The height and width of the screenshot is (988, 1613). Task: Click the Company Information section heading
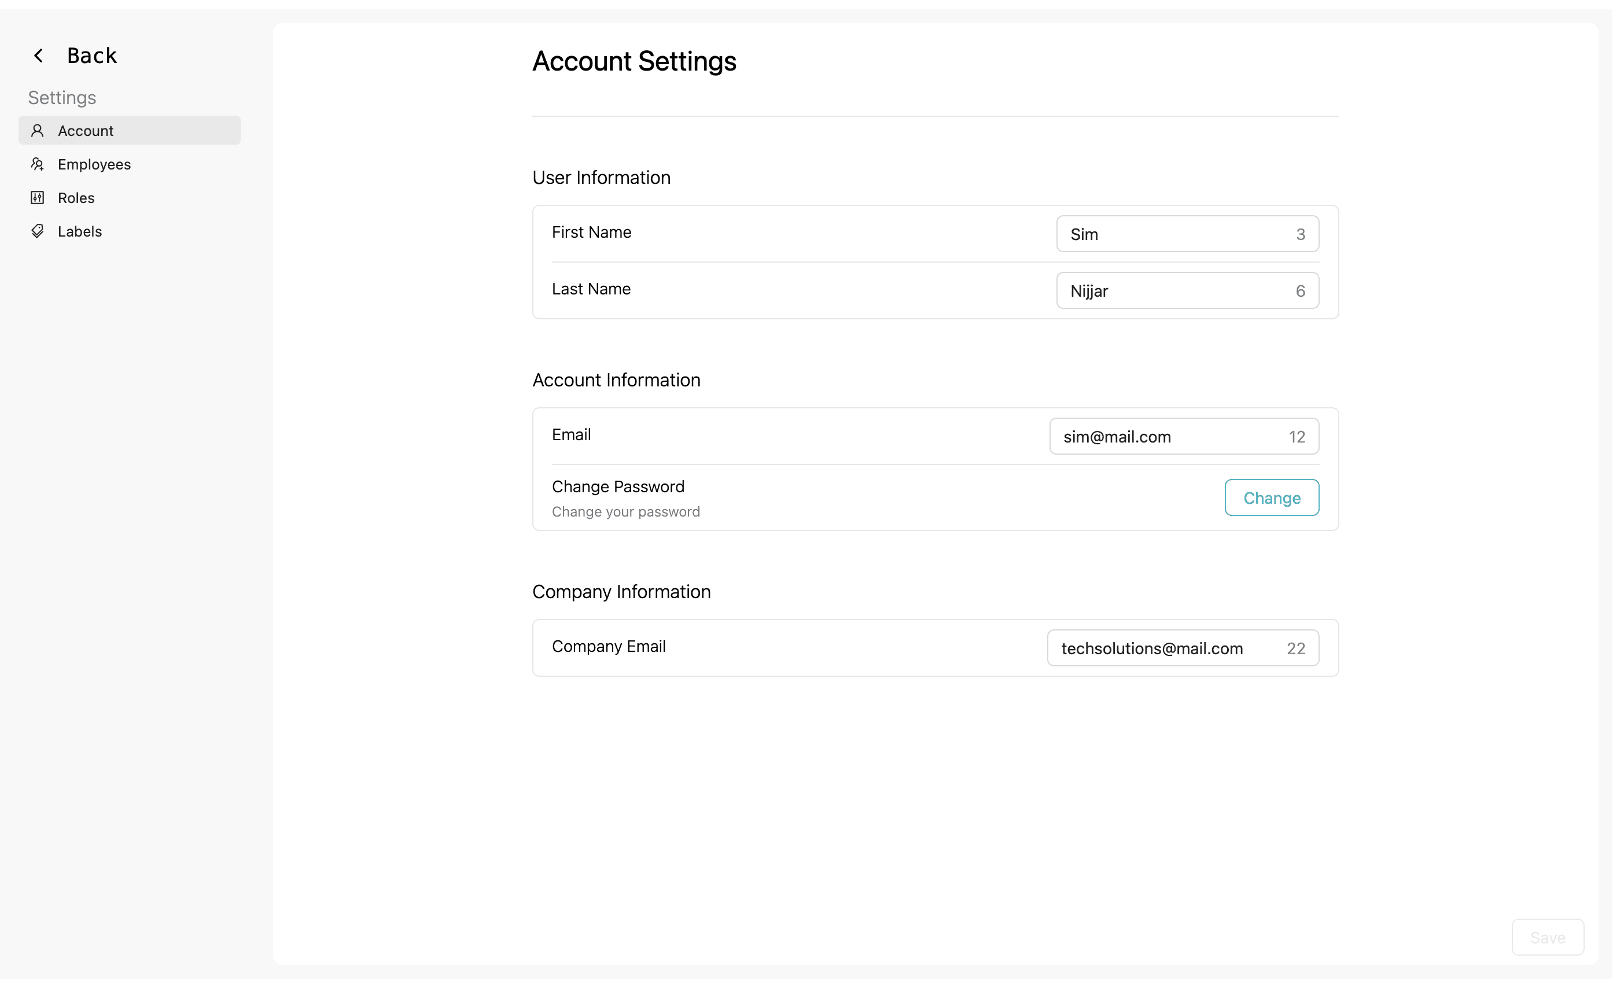[x=621, y=592]
